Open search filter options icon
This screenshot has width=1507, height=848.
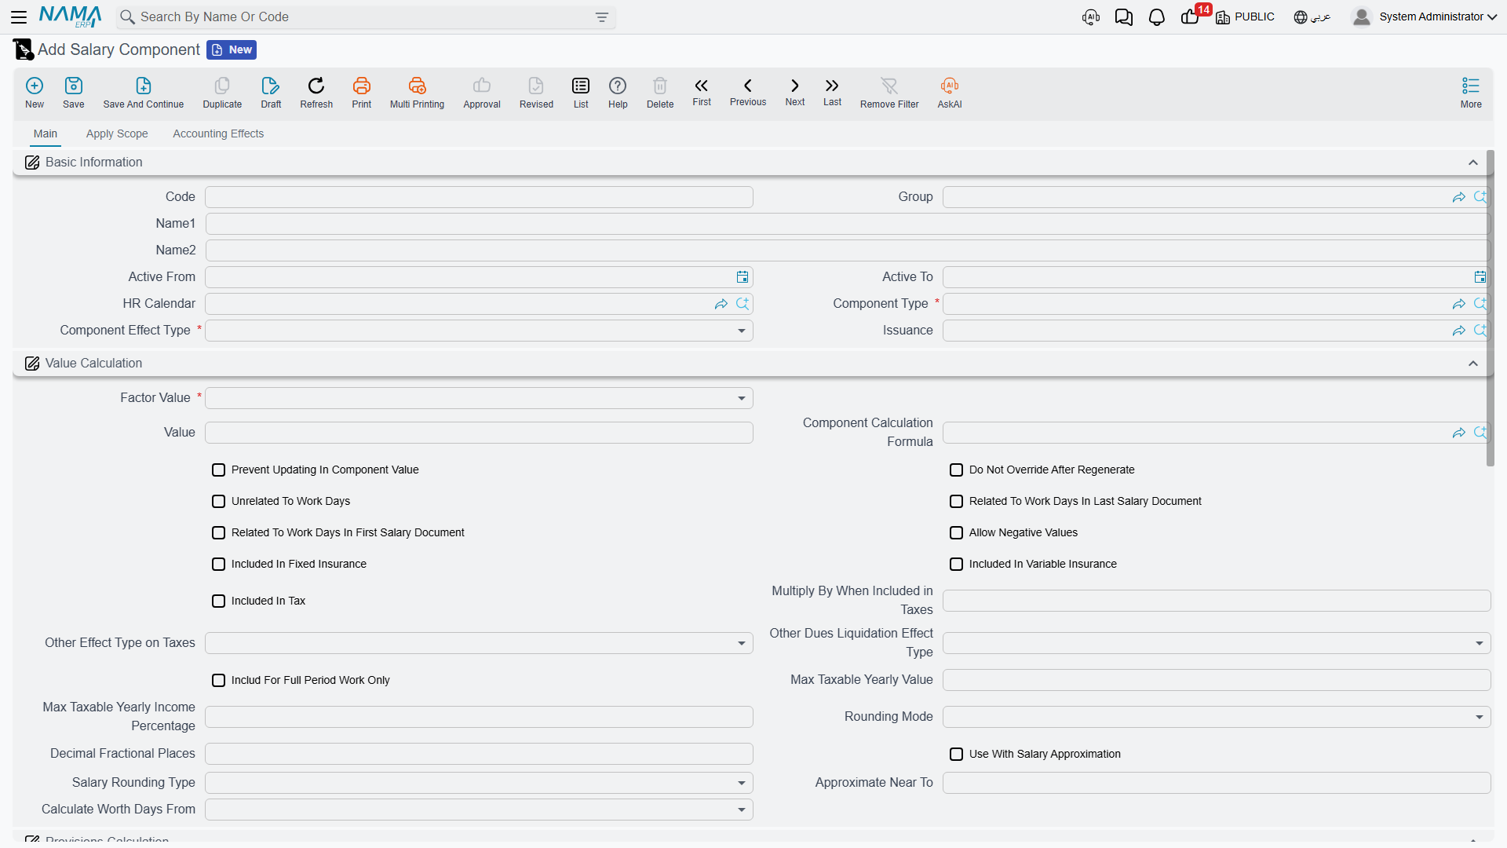tap(602, 17)
